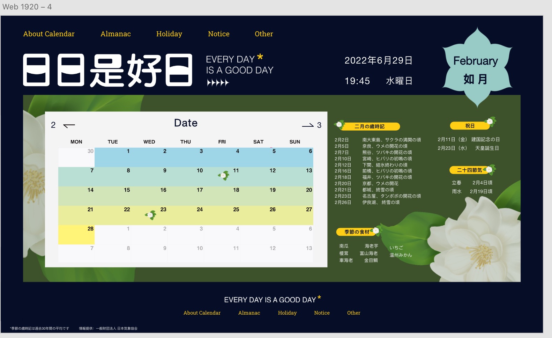Click the flower icon on February 11
Image resolution: width=552 pixels, height=338 pixels.
coord(224,175)
